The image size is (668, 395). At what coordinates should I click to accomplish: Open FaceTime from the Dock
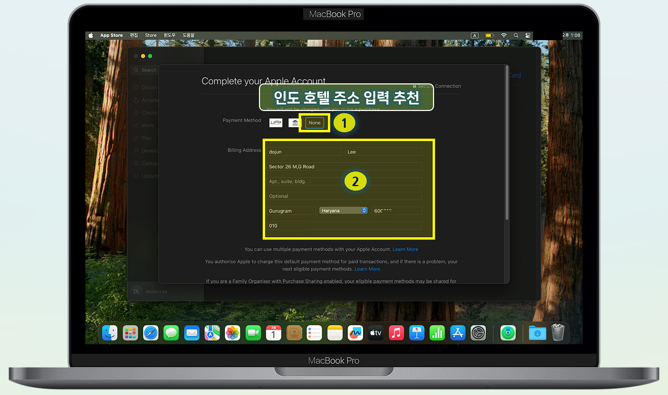click(253, 332)
